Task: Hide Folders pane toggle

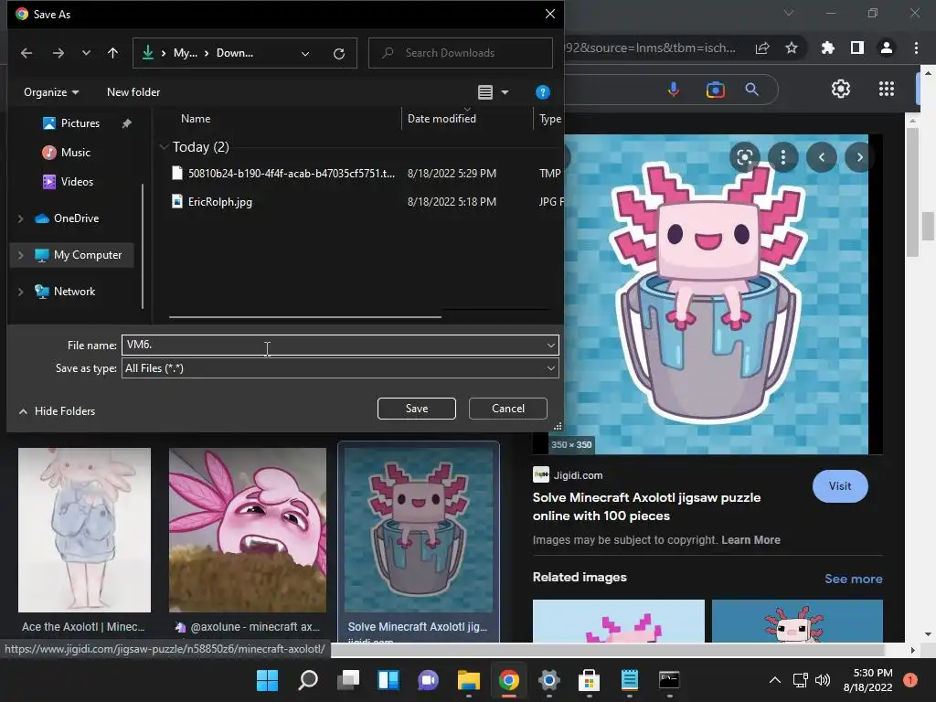Action: (x=57, y=411)
